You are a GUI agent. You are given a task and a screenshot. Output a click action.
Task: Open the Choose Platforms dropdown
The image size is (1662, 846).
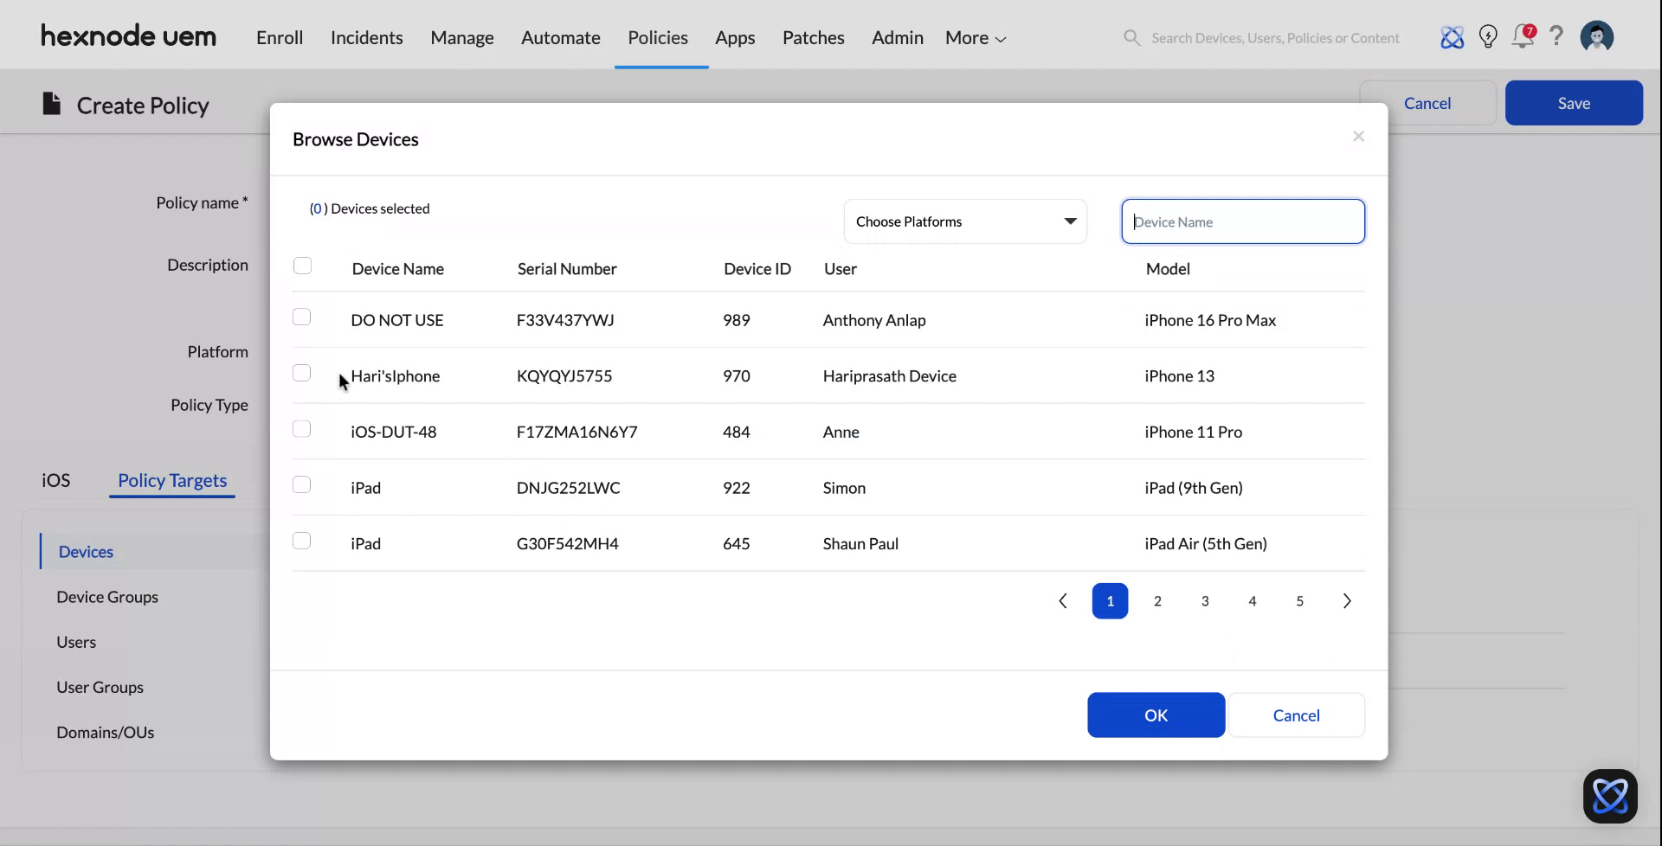click(964, 221)
